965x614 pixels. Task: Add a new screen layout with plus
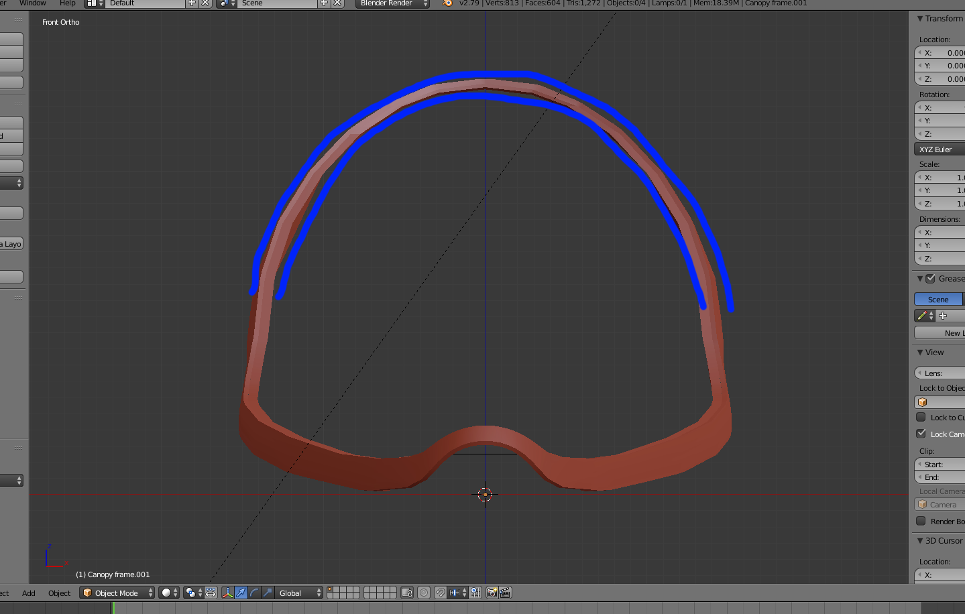tap(192, 3)
